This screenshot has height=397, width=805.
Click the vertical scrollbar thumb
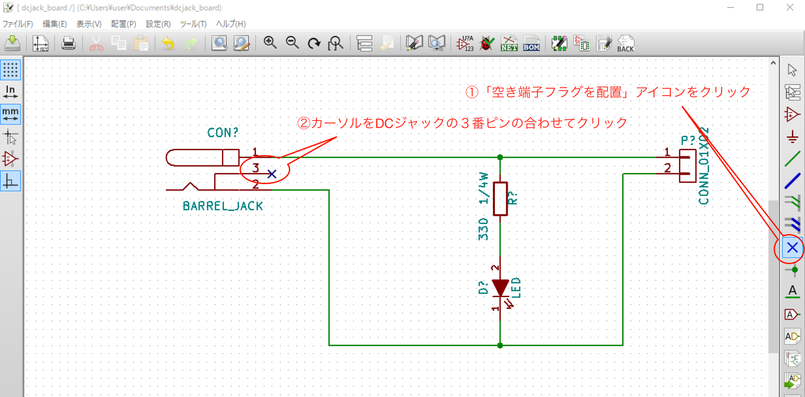pos(773,277)
